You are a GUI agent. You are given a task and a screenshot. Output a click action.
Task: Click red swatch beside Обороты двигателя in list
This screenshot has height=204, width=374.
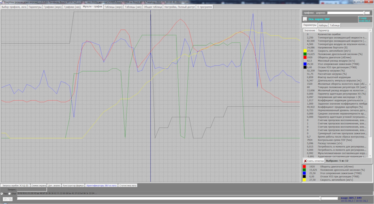pos(305,58)
